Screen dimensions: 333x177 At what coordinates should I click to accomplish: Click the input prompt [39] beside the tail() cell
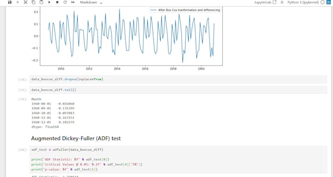tap(23, 90)
